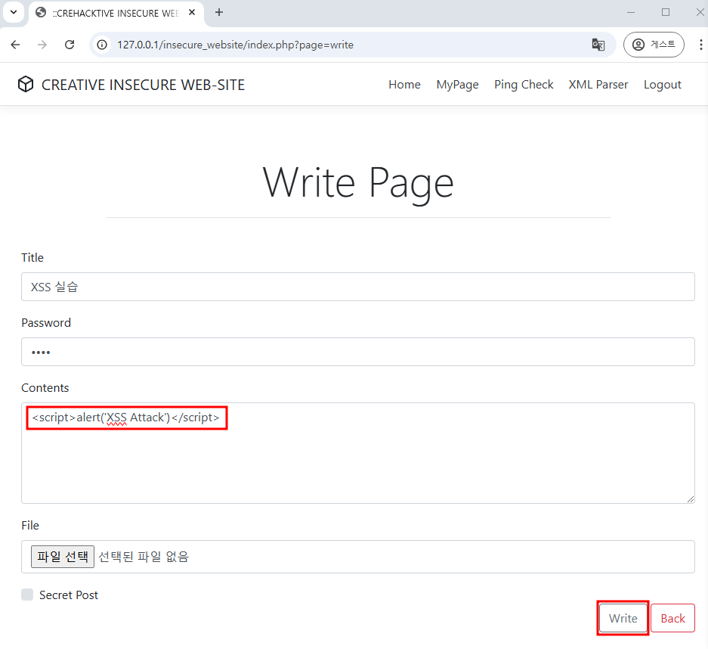Go to Home in navigation
Viewport: 708px width, 649px height.
(404, 85)
